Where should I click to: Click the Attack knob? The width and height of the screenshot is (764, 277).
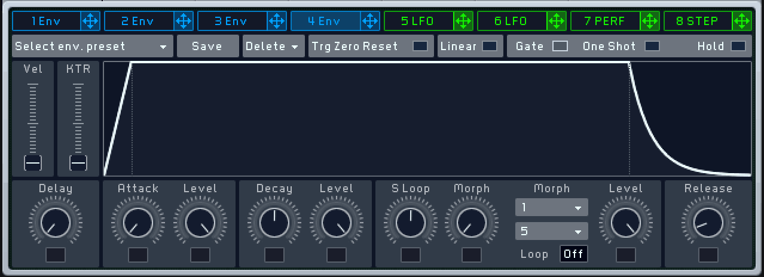click(138, 223)
